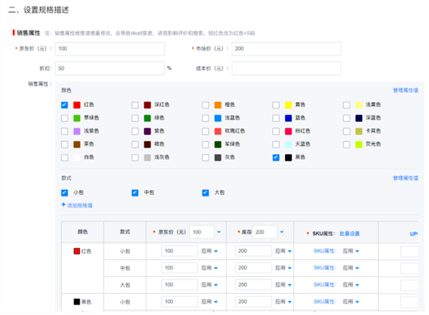Open the 应用 dropdown for 红色 小包 price

pos(210,251)
